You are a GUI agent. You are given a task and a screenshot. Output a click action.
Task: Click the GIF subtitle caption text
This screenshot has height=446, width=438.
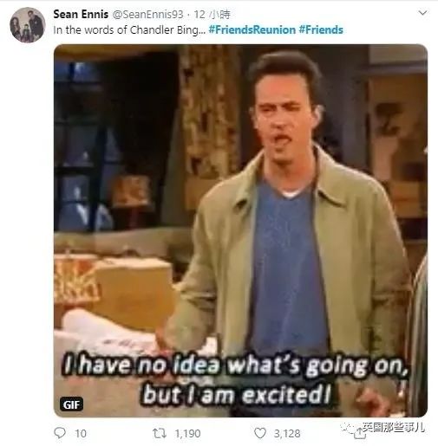235,380
